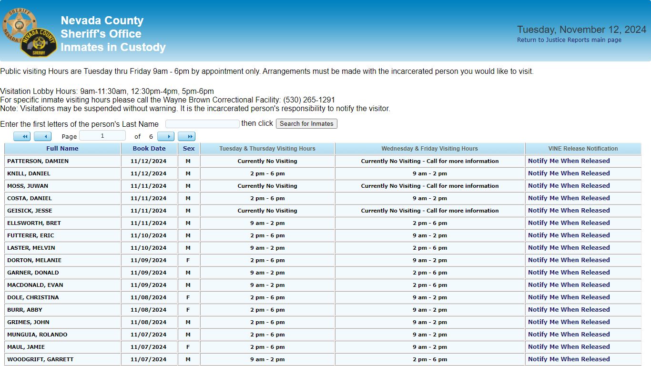
Task: Select the name GARNER, DONALD
Action: pos(33,273)
